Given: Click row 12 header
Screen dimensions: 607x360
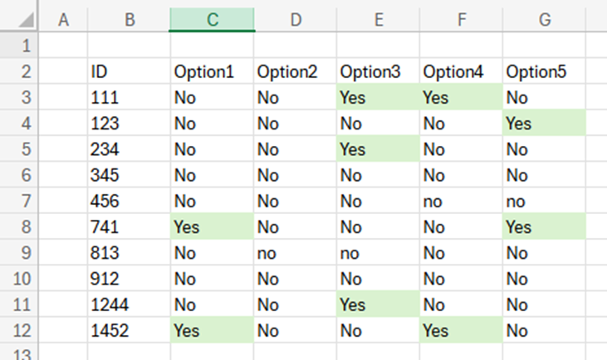Looking at the screenshot, I should 20,330.
